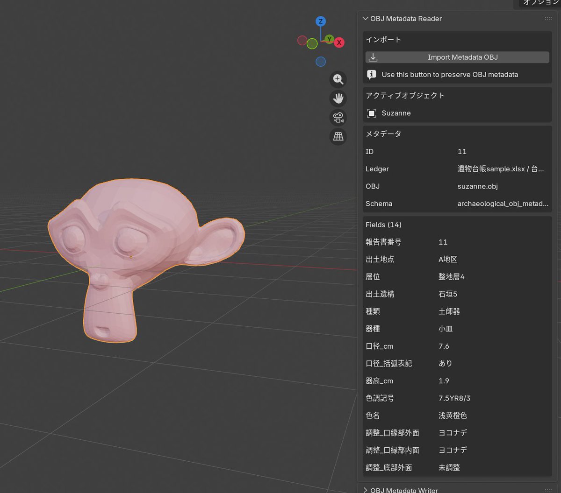Click the Ledger value 遺物台帳sample.xlsx

click(501, 169)
